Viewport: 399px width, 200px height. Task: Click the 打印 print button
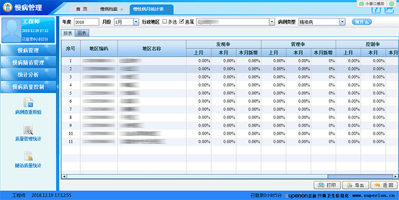click(x=327, y=185)
